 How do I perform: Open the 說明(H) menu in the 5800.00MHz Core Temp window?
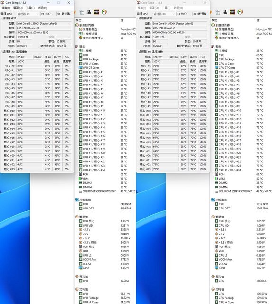[x=42, y=8]
